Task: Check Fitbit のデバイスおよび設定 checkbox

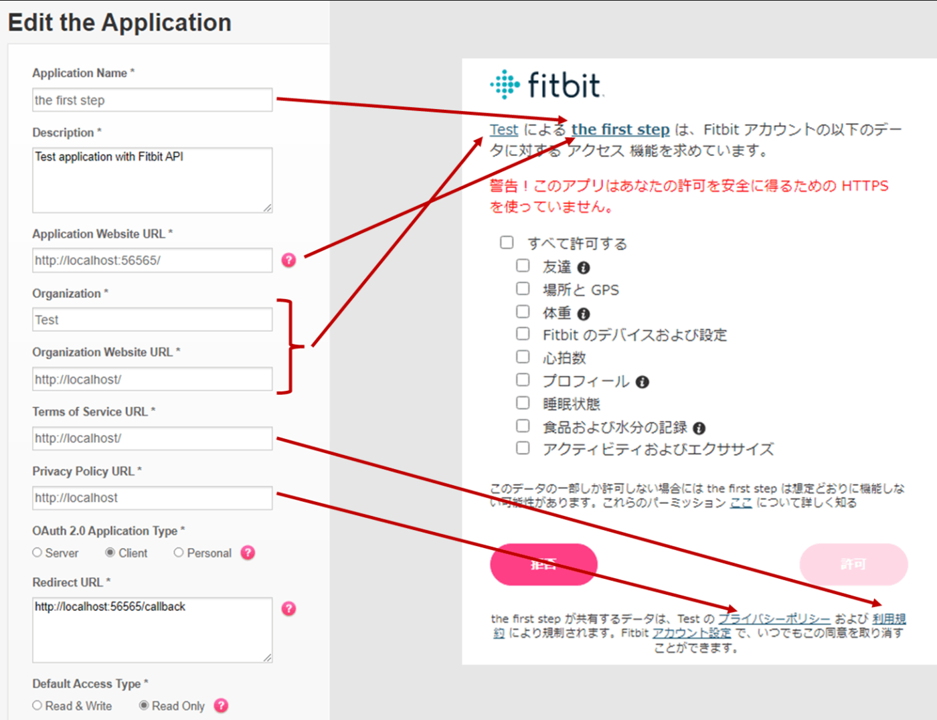Action: point(523,334)
